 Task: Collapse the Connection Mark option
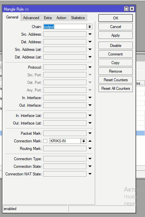[90, 141]
